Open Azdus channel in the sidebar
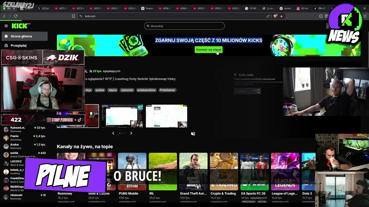Image resolution: width=369 pixels, height=207 pixels. 25,146
